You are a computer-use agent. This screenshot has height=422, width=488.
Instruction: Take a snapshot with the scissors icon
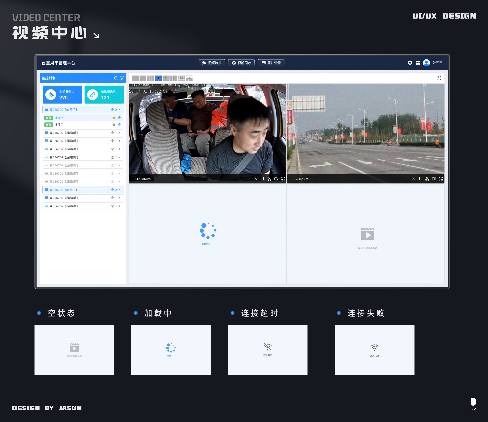(269, 179)
